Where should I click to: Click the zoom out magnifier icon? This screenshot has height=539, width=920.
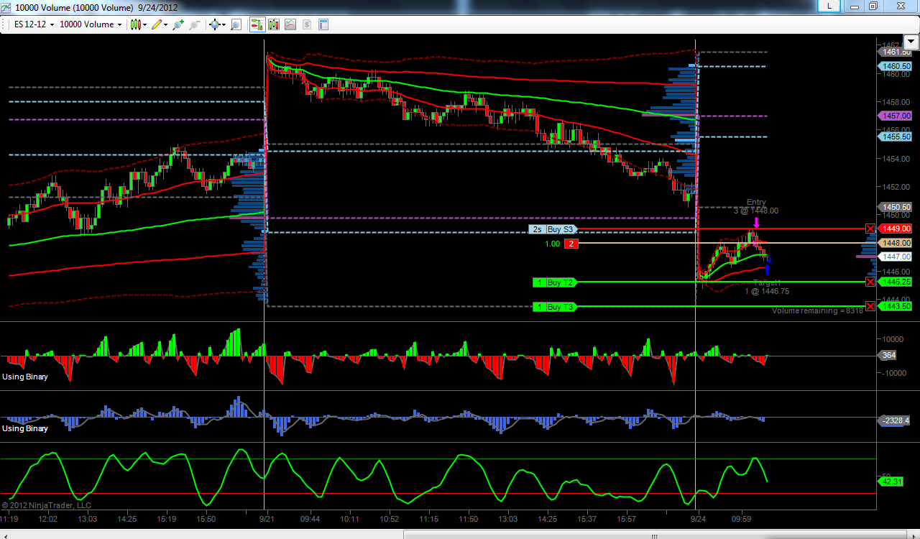pyautogui.click(x=194, y=24)
